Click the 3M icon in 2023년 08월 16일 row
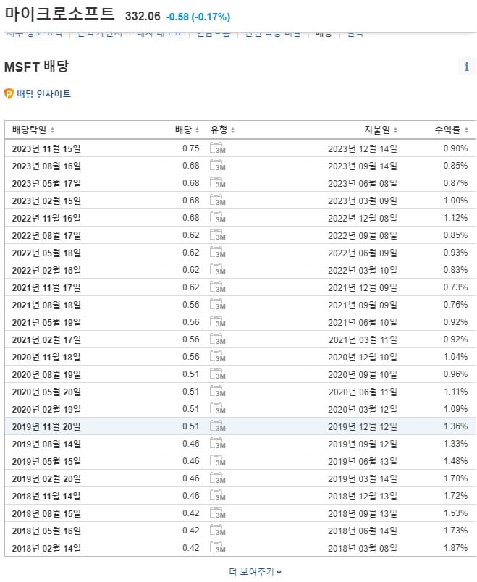This screenshot has width=477, height=582. tap(218, 166)
